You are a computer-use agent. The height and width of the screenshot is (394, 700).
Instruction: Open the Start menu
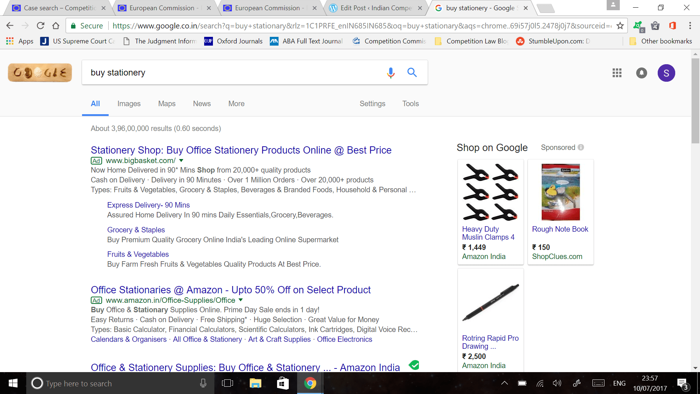(x=12, y=383)
